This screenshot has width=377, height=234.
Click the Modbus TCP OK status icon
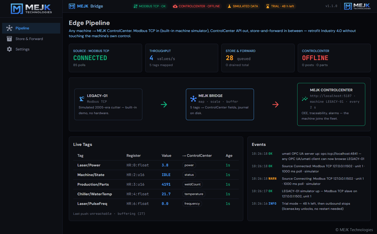click(136, 6)
